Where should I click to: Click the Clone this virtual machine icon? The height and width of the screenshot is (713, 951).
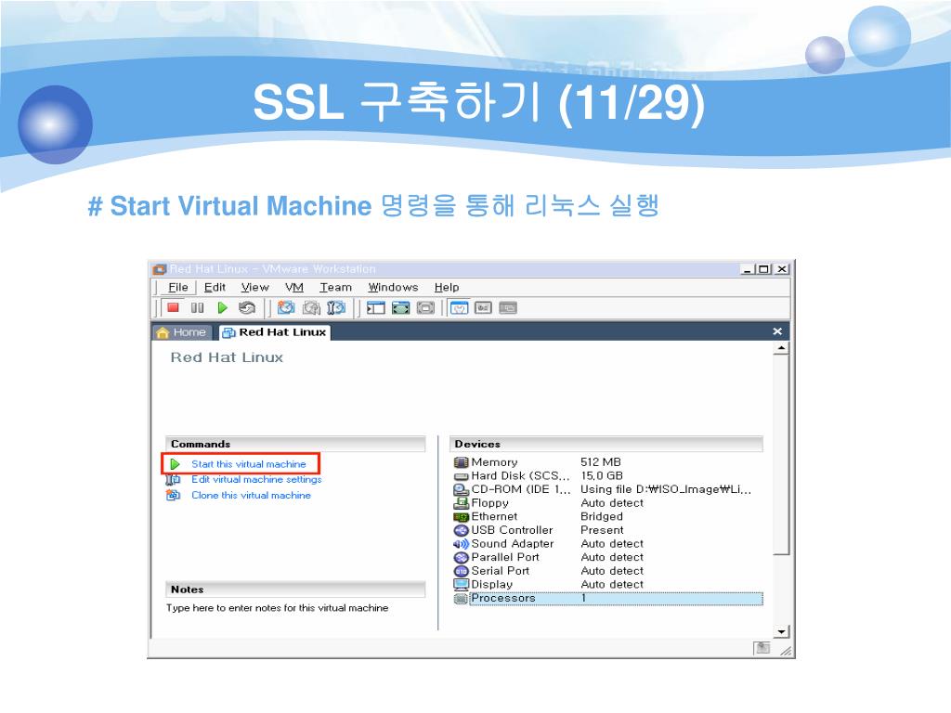[x=173, y=496]
